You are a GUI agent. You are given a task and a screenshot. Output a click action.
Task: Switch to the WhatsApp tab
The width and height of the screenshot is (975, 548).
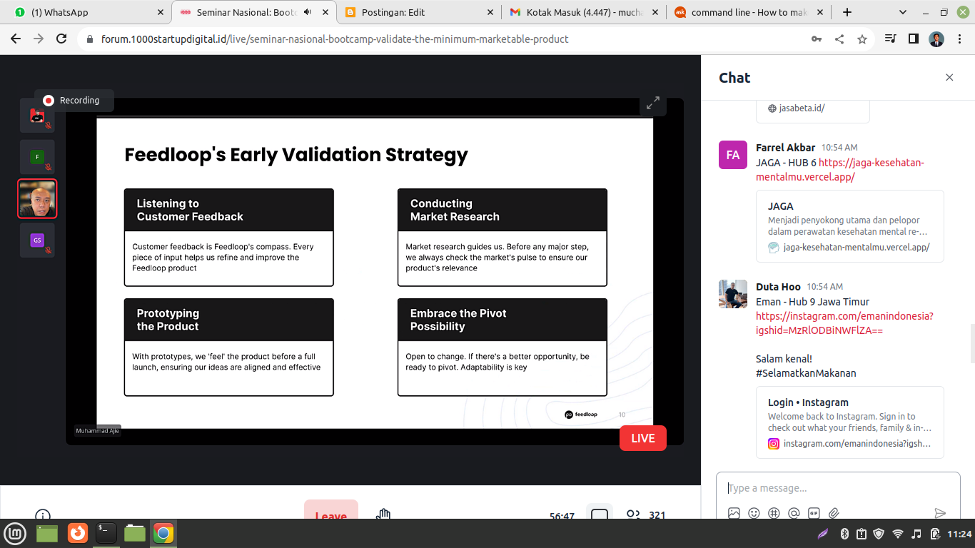coord(86,12)
